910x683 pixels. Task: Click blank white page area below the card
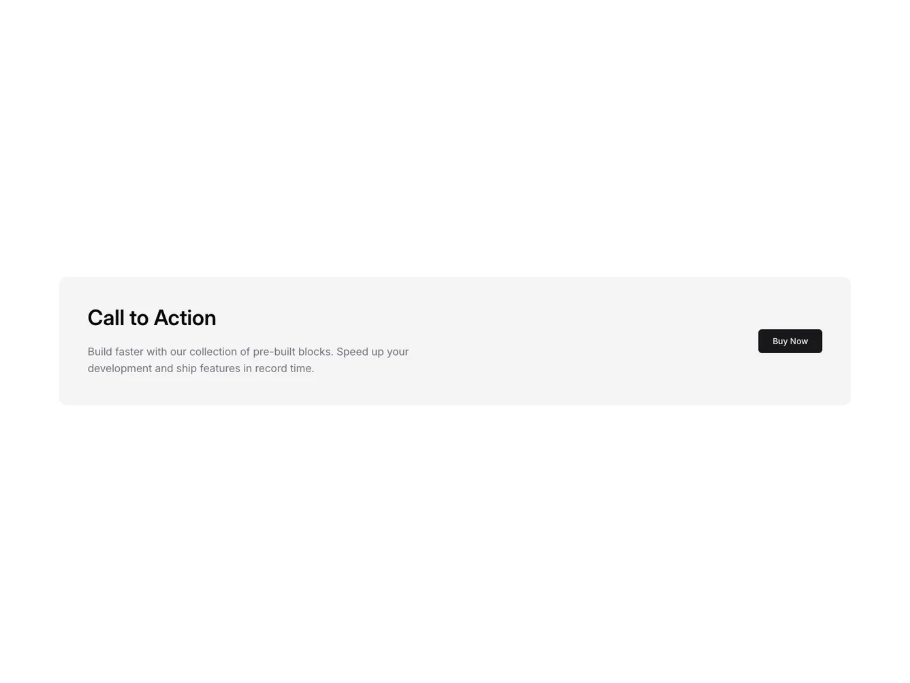455,545
